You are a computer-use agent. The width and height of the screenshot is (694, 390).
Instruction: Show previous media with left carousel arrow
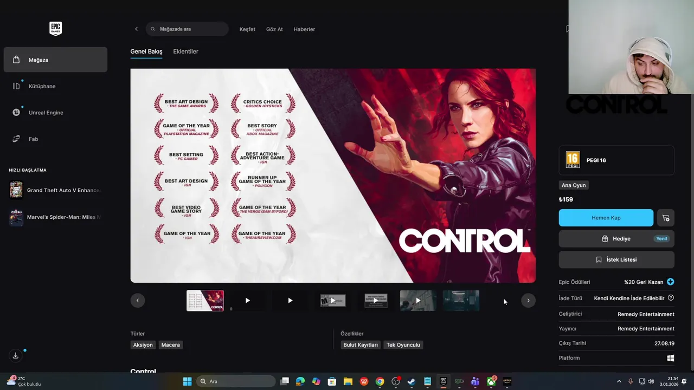point(138,300)
